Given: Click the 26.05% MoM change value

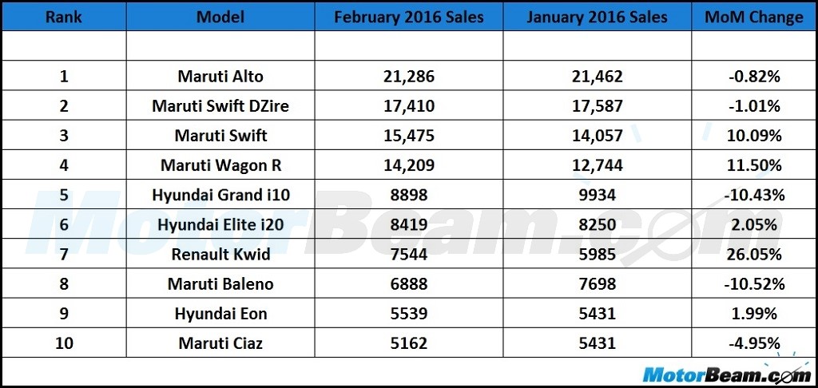Looking at the screenshot, I should coord(754,255).
